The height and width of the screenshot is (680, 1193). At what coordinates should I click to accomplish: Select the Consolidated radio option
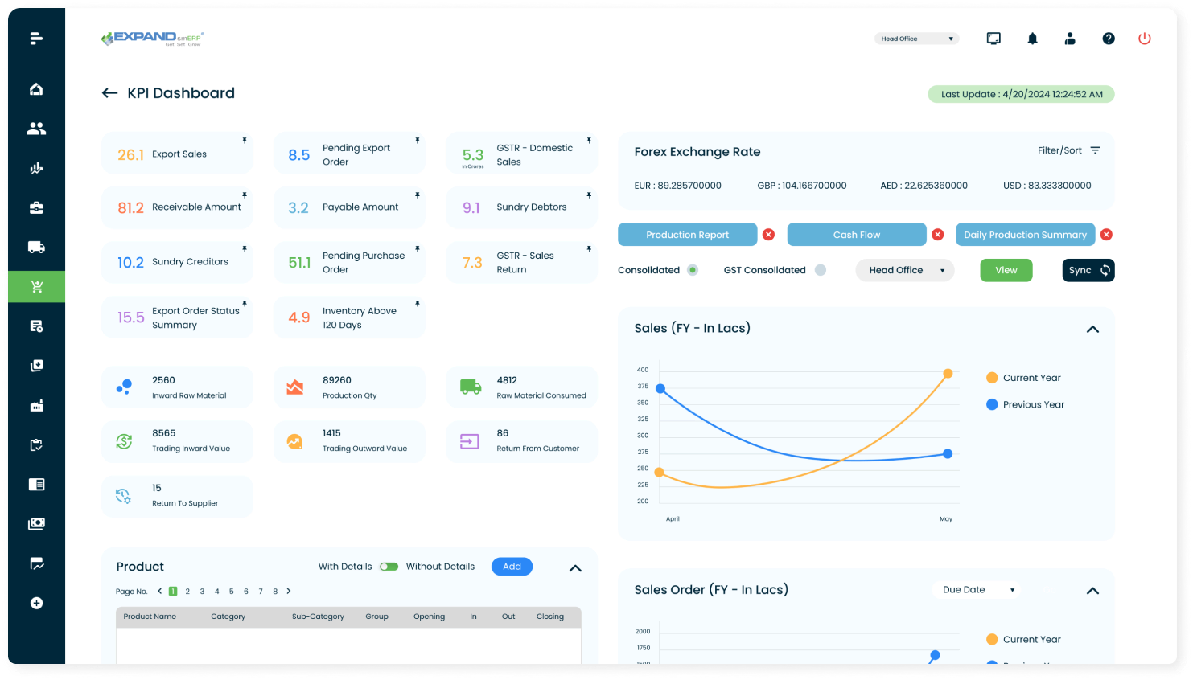693,270
